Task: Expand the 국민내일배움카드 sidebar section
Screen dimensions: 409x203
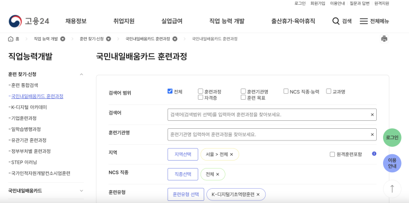Action: [81, 191]
